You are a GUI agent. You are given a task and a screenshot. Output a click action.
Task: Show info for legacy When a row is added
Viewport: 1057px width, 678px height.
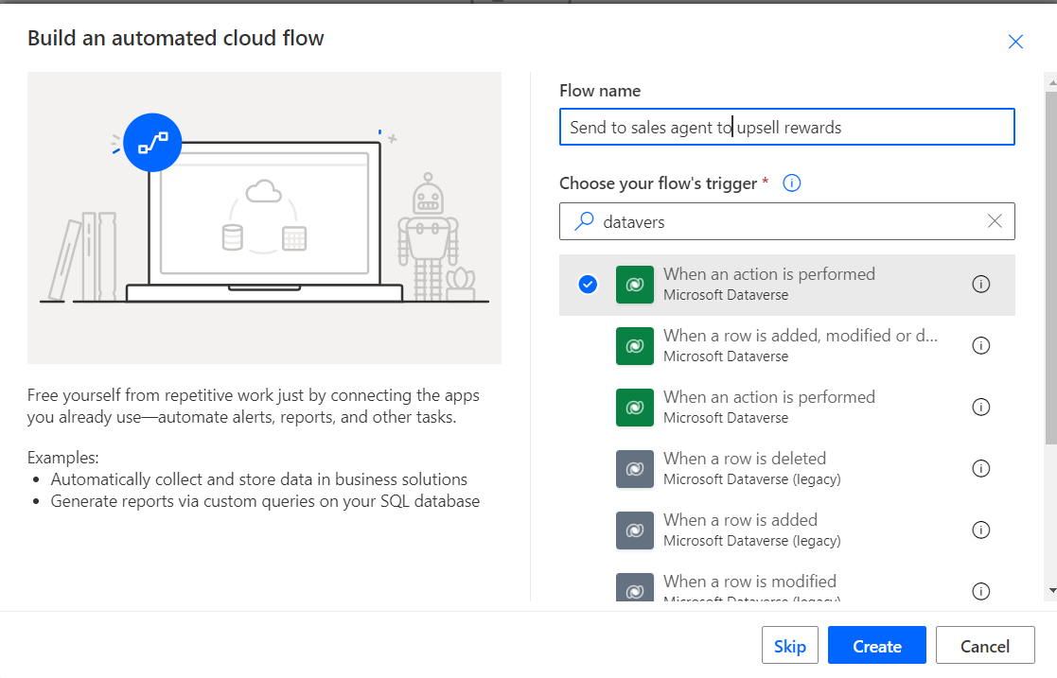[981, 530]
